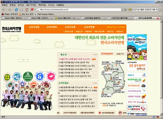163x119 pixels.
Task: Open the list-all-tabs dropdown at tab bar end
Action: [161, 18]
